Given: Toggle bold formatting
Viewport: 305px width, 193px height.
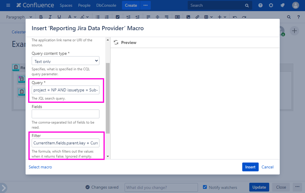Looking at the screenshot, I should coord(41,17).
